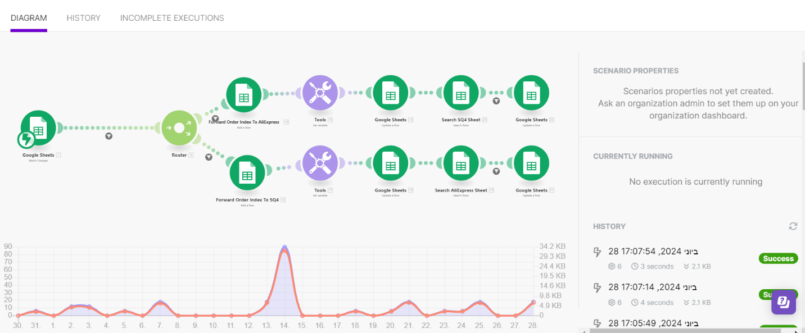The height and width of the screenshot is (333, 805).
Task: Click filter on route to Forward Order Index To AliExpress
Action: click(x=215, y=118)
